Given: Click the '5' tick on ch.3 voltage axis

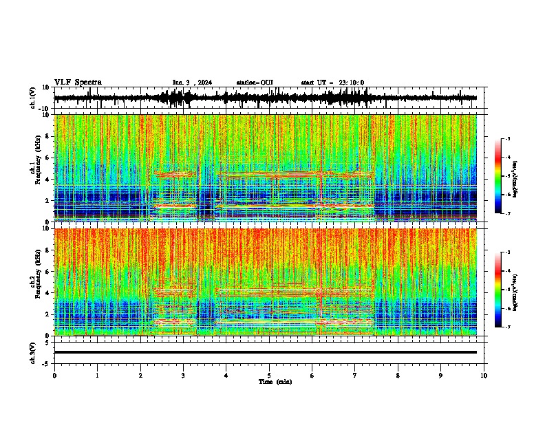Looking at the screenshot, I should pos(47,343).
